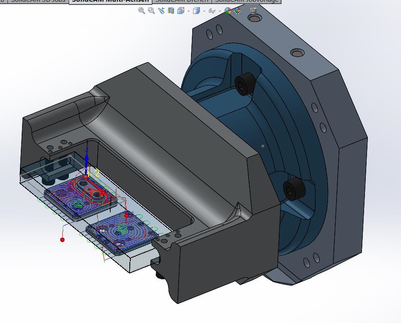Select the SolidCAM Multi-Achsen tab
Viewport: 401px width, 323px height.
coord(110,1)
